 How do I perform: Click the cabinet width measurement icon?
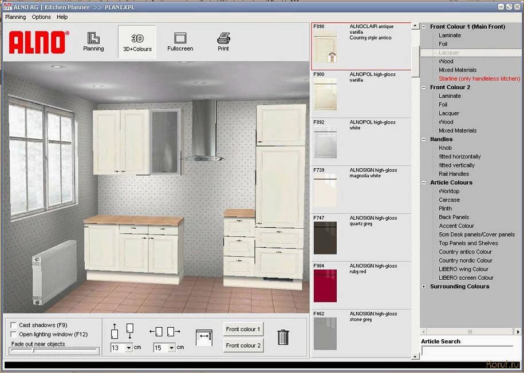point(203,337)
